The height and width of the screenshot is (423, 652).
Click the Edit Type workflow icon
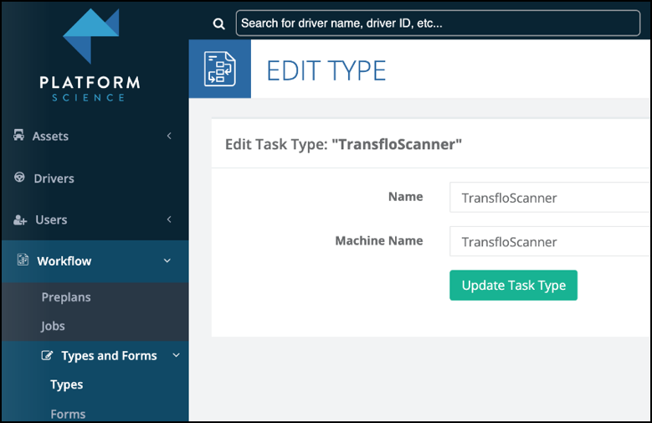point(220,69)
